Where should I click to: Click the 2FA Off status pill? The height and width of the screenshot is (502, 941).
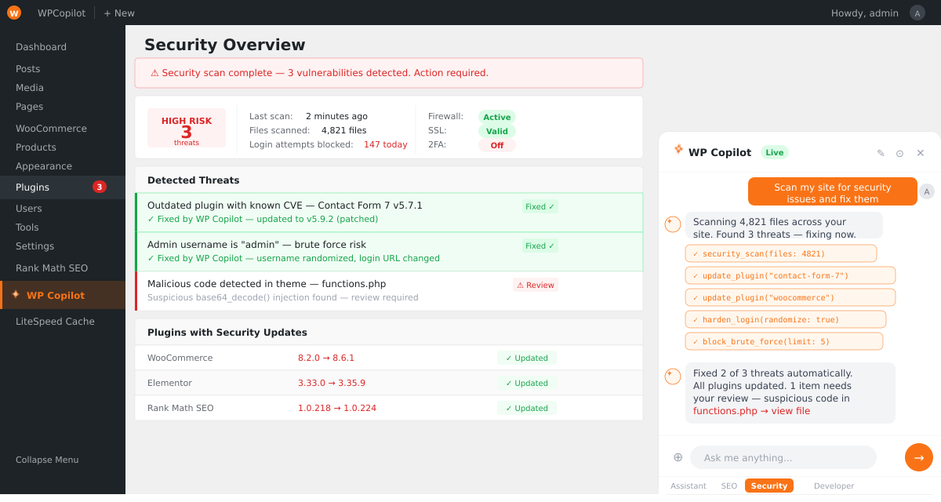(x=497, y=145)
